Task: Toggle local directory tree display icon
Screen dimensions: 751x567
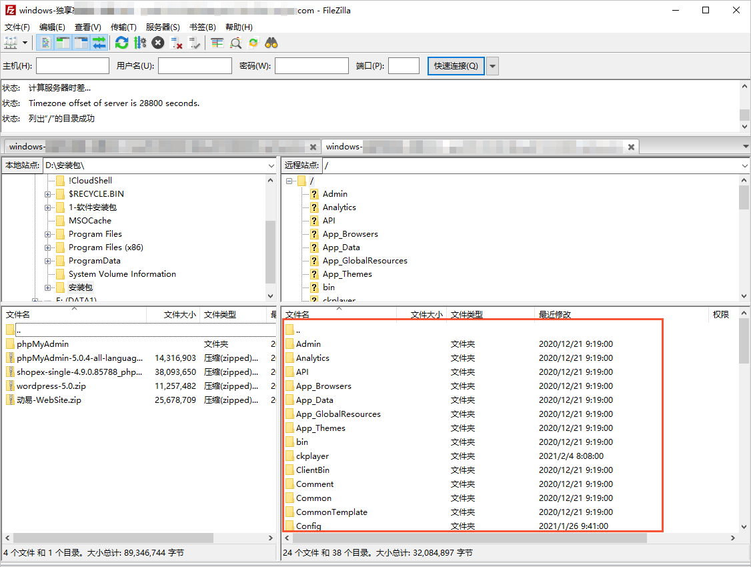Action: [63, 43]
